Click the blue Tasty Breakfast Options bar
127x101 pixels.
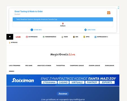point(63,19)
